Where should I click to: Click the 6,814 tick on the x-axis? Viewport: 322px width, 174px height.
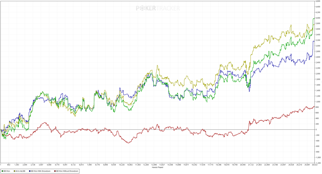tap(81, 165)
